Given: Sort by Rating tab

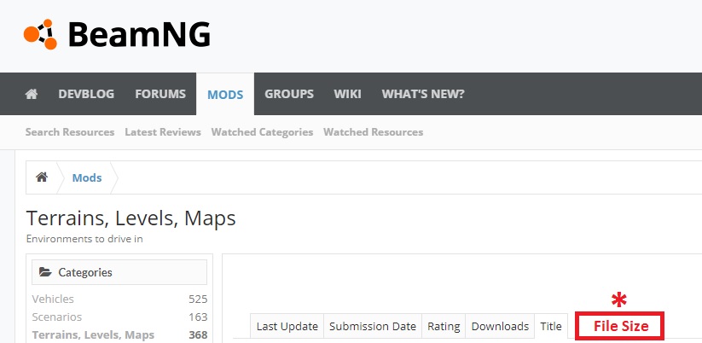Looking at the screenshot, I should coord(444,326).
